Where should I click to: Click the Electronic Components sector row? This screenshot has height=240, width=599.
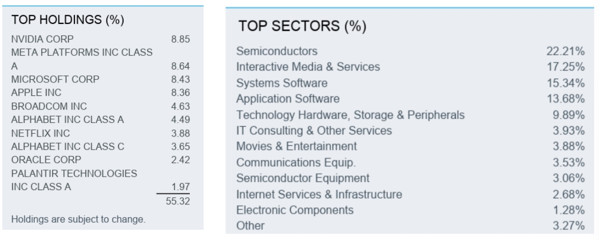click(295, 210)
